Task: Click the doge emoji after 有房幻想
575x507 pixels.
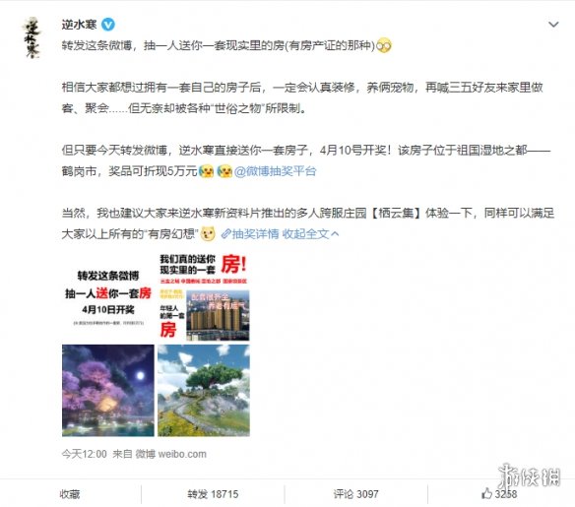Action: pos(208,234)
